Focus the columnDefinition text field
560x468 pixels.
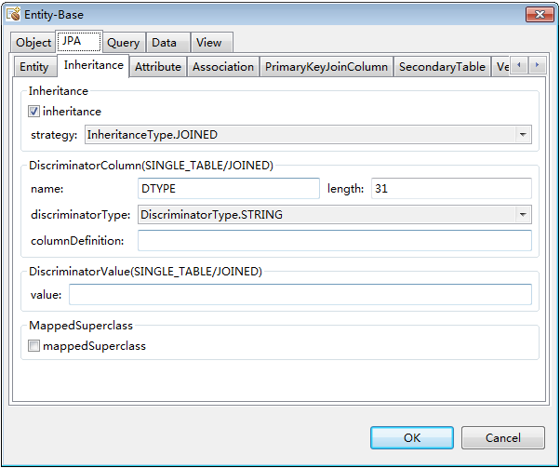click(x=335, y=241)
